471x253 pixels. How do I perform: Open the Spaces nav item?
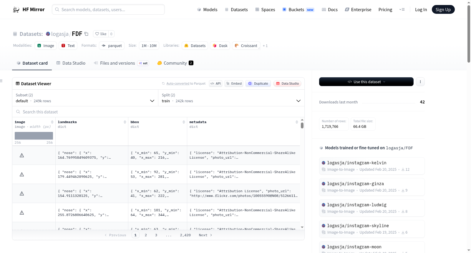point(265,10)
